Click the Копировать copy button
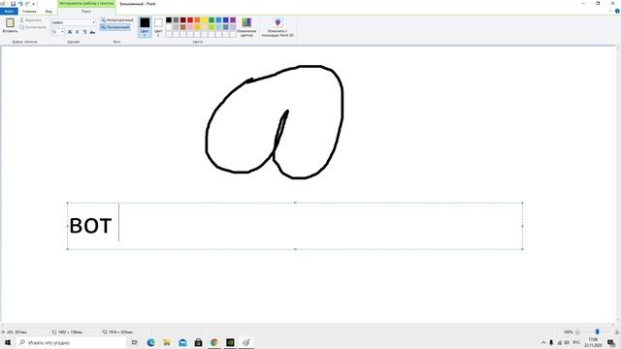This screenshot has height=349, width=621. tap(33, 27)
